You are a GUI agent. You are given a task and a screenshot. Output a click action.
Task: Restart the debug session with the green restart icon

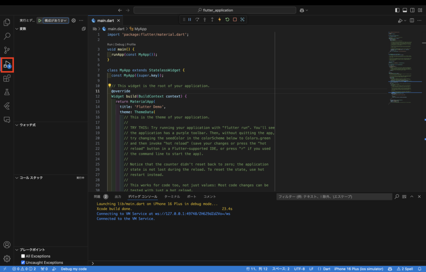pos(227,19)
